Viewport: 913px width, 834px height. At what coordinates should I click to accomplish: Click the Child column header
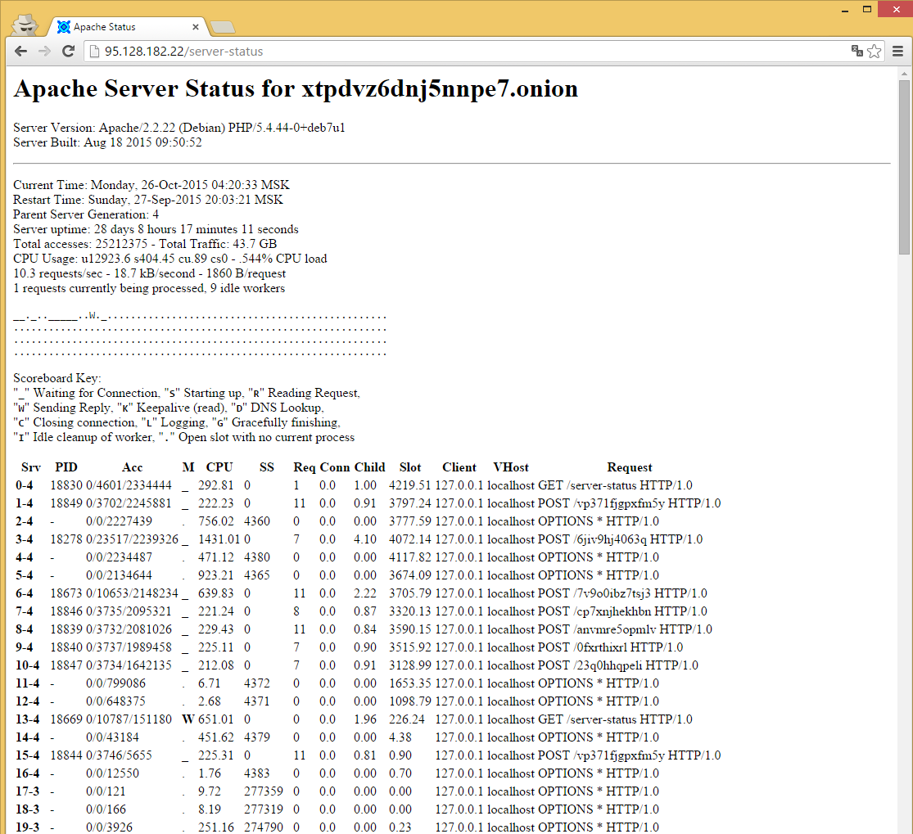click(x=370, y=467)
